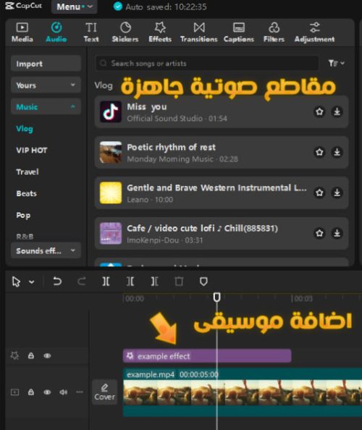This screenshot has width=362, height=430.
Task: Select the VIP HOT category
Action: tap(32, 151)
